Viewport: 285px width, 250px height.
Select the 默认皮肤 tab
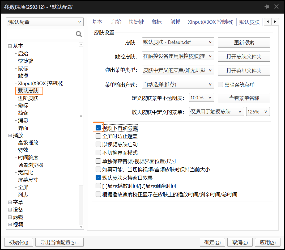[x=249, y=22]
